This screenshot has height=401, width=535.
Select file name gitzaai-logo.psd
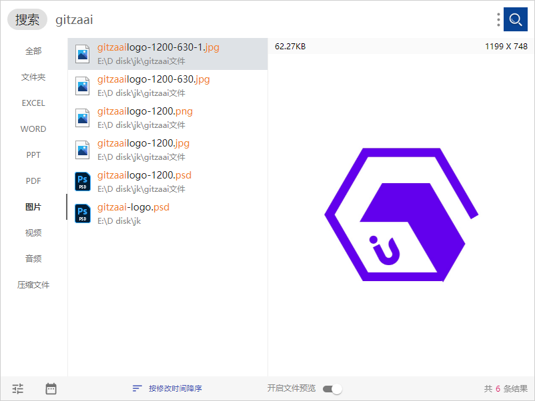(133, 207)
